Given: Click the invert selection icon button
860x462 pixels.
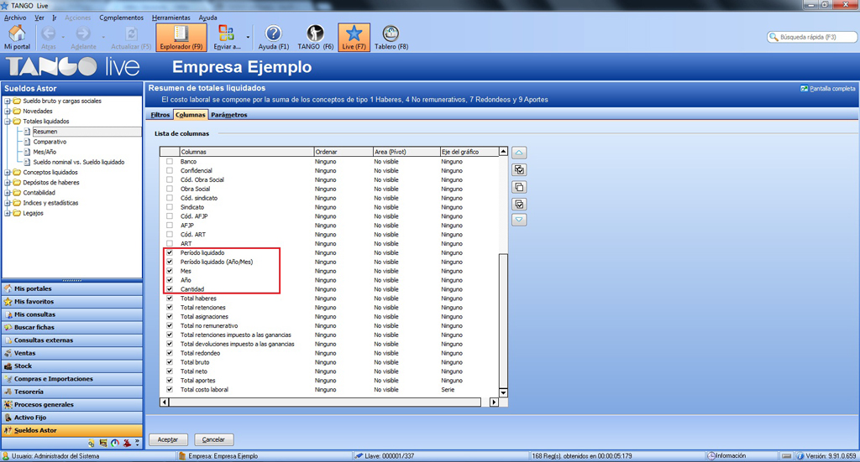Looking at the screenshot, I should tap(519, 205).
